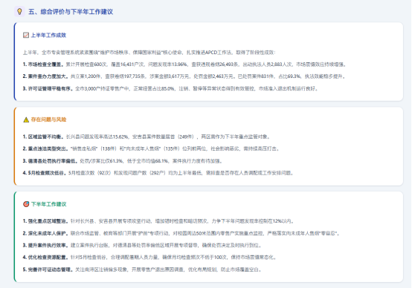Click the text 力争下半年问题发现率控制在12%以内
This screenshot has width=412, height=288.
251,221
